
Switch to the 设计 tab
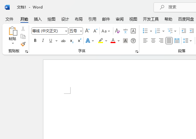65,19
